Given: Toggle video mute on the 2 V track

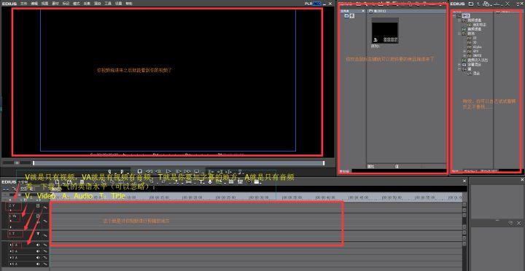Looking at the screenshot, I should click(x=38, y=205).
